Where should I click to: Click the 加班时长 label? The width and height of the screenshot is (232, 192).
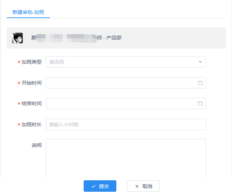[32, 124]
